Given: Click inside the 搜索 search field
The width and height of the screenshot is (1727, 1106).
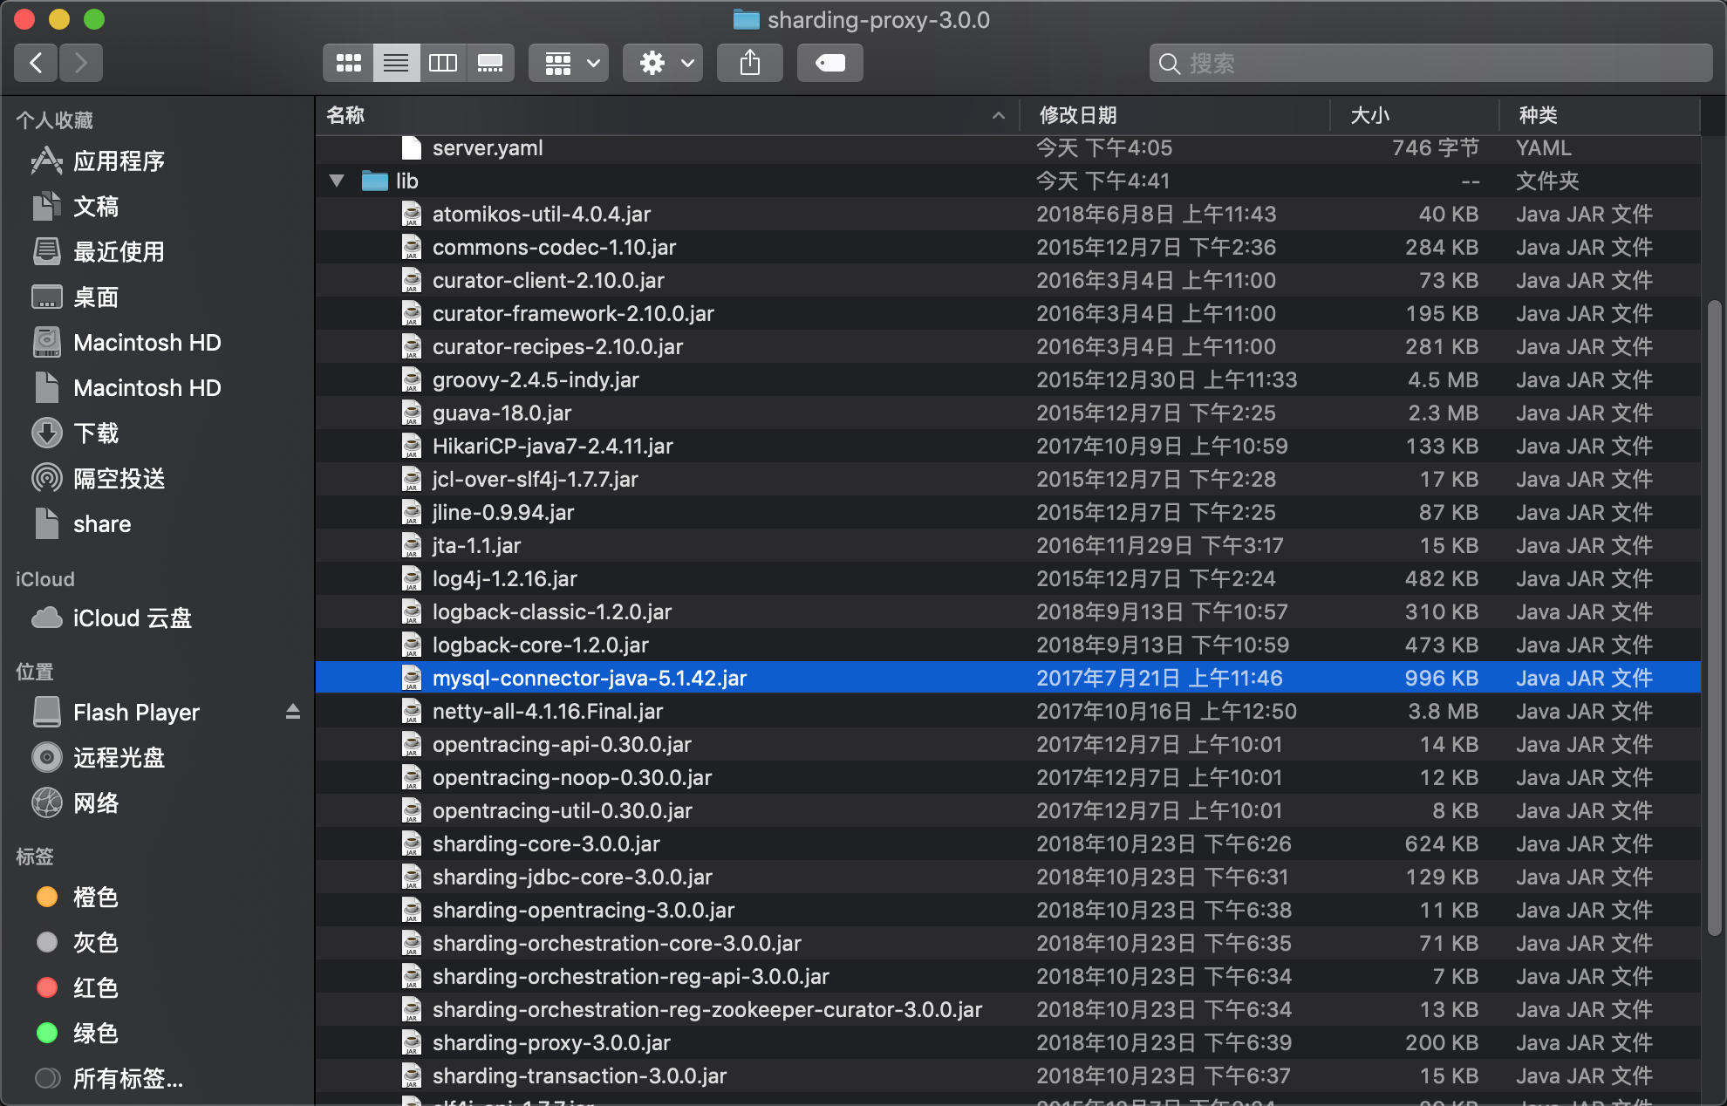Looking at the screenshot, I should (x=1430, y=62).
